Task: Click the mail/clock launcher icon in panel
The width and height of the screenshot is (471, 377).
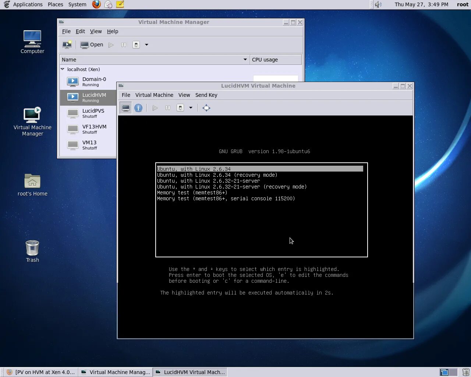Action: click(x=108, y=4)
